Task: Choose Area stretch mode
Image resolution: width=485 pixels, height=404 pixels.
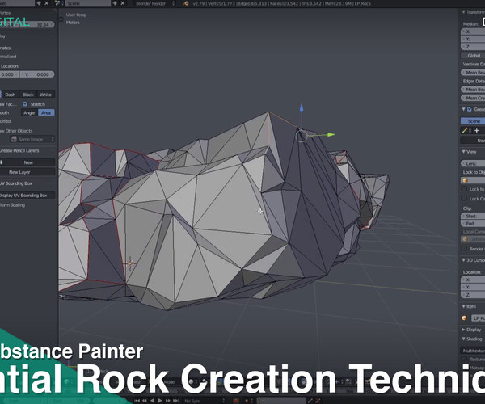Action: 46,113
